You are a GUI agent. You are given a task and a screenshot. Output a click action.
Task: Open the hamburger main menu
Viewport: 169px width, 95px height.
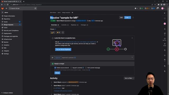[6, 8]
